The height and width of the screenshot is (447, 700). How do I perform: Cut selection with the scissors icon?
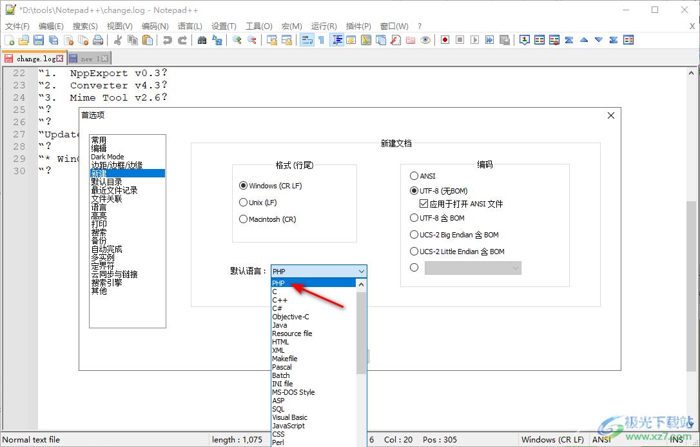(x=118, y=40)
